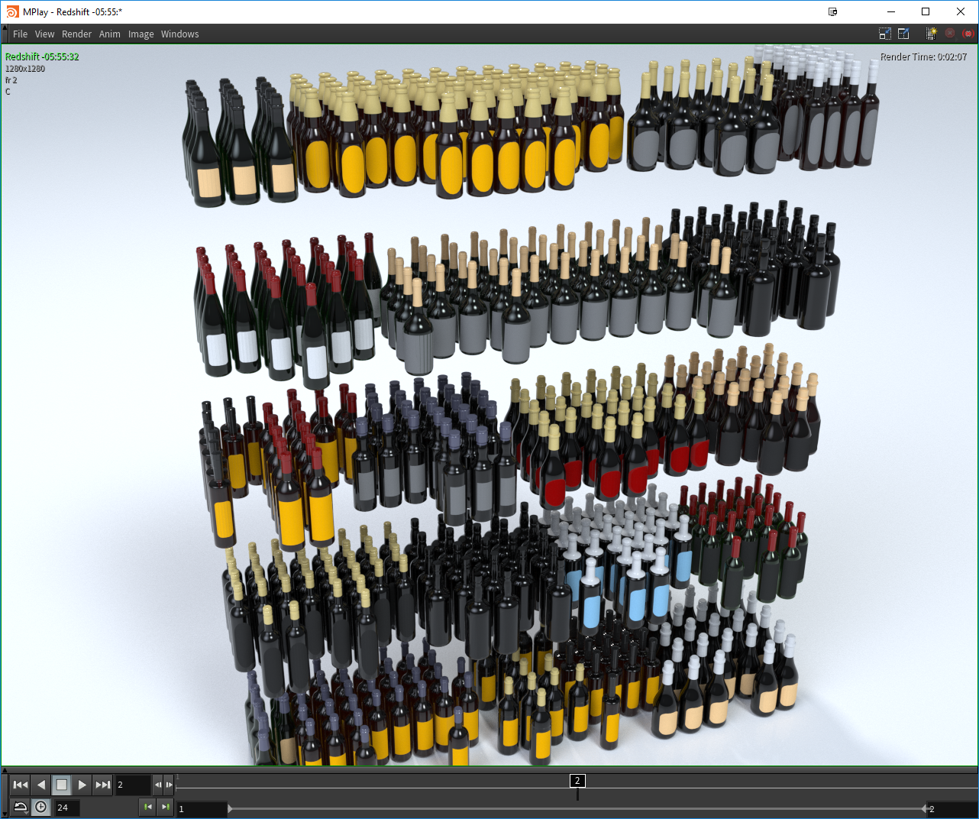Set range end to current frame

click(x=166, y=807)
